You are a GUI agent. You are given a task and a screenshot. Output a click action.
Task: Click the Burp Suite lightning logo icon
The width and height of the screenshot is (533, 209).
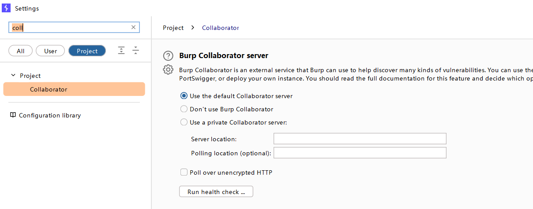(x=6, y=8)
